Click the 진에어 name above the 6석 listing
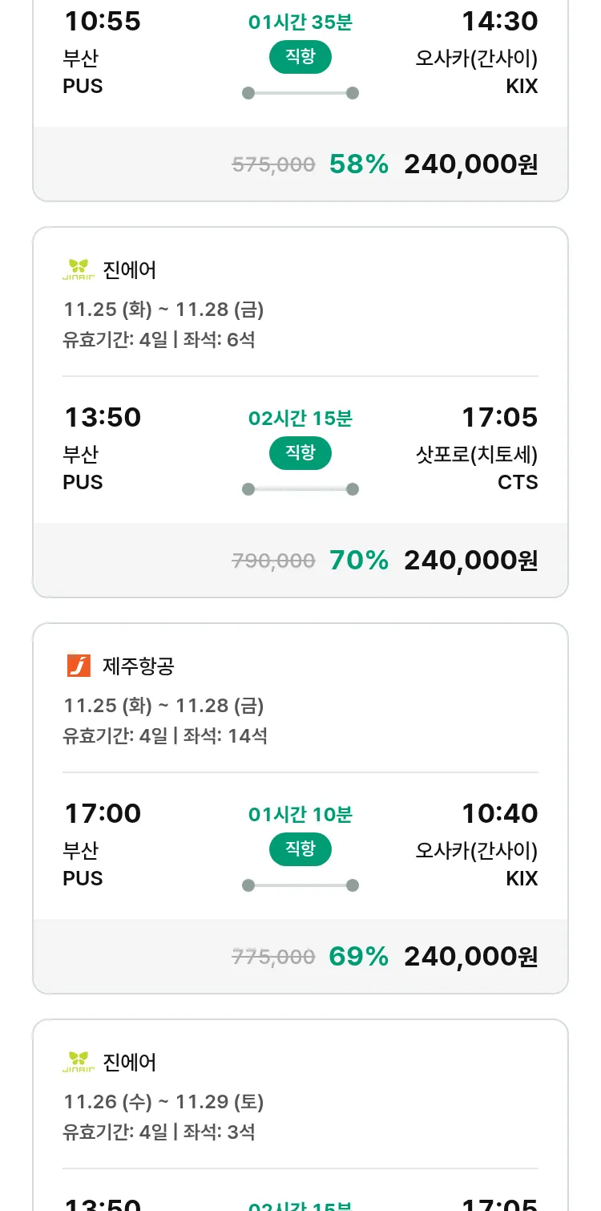The width and height of the screenshot is (601, 1211). click(130, 270)
